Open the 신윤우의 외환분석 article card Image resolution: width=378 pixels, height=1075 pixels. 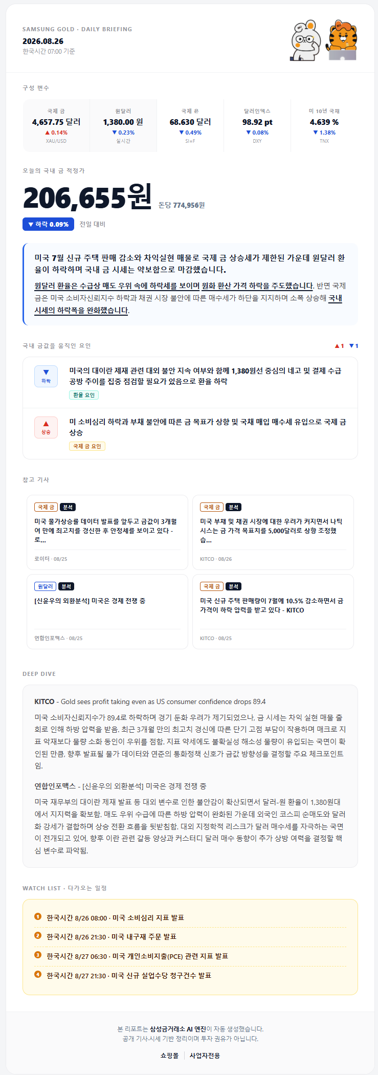click(x=107, y=611)
